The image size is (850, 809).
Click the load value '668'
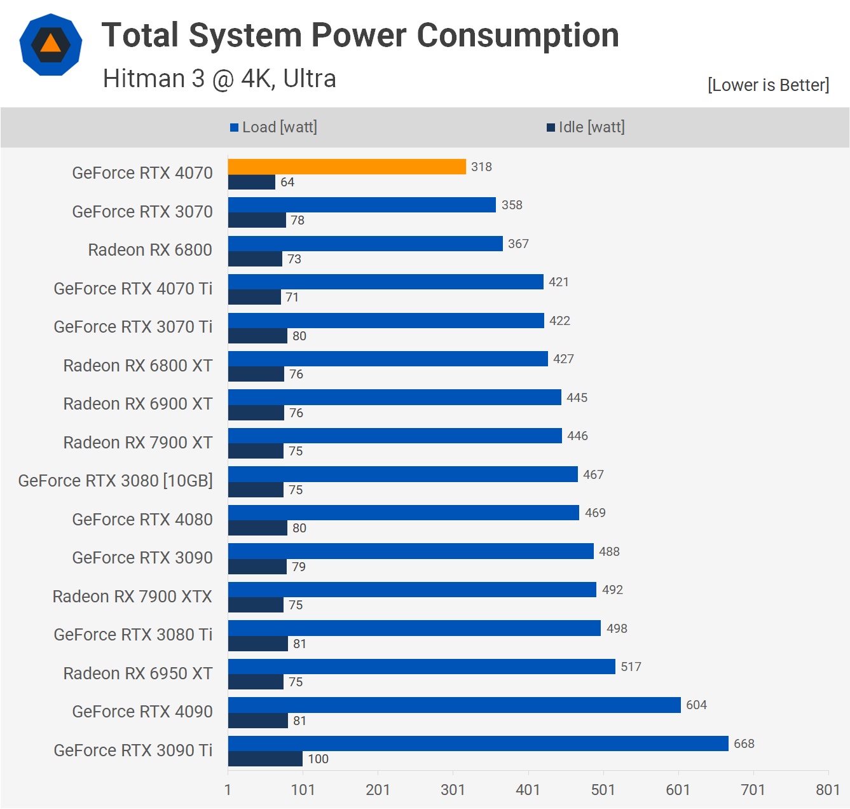click(x=744, y=744)
